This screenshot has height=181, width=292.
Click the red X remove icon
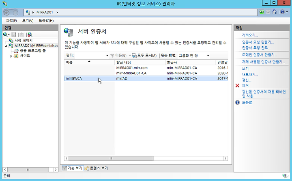click(x=237, y=86)
